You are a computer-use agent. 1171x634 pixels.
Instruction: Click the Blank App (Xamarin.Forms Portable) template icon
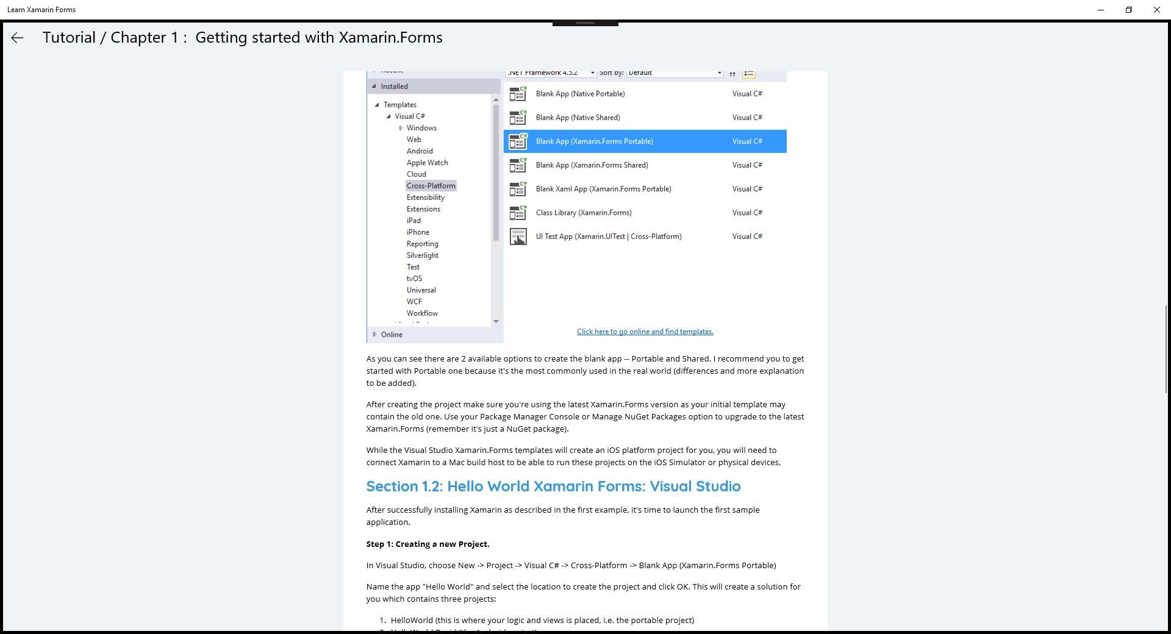(x=518, y=141)
